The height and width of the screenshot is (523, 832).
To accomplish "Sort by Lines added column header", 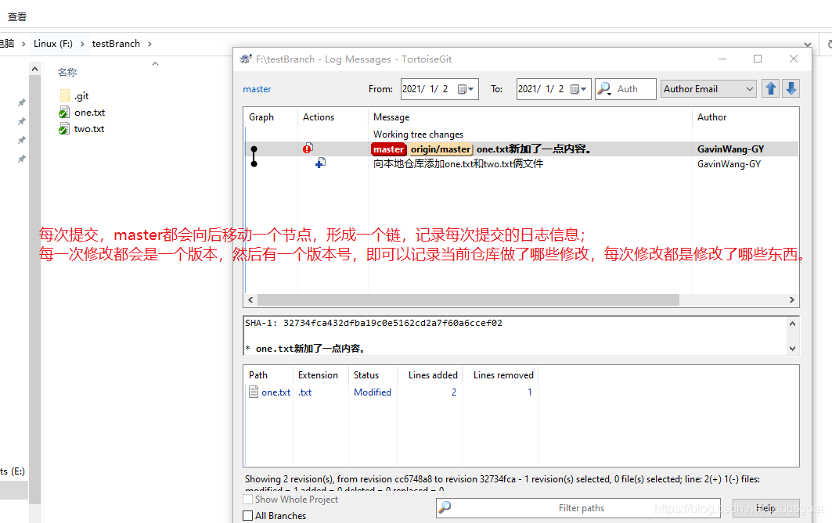I will tap(433, 375).
